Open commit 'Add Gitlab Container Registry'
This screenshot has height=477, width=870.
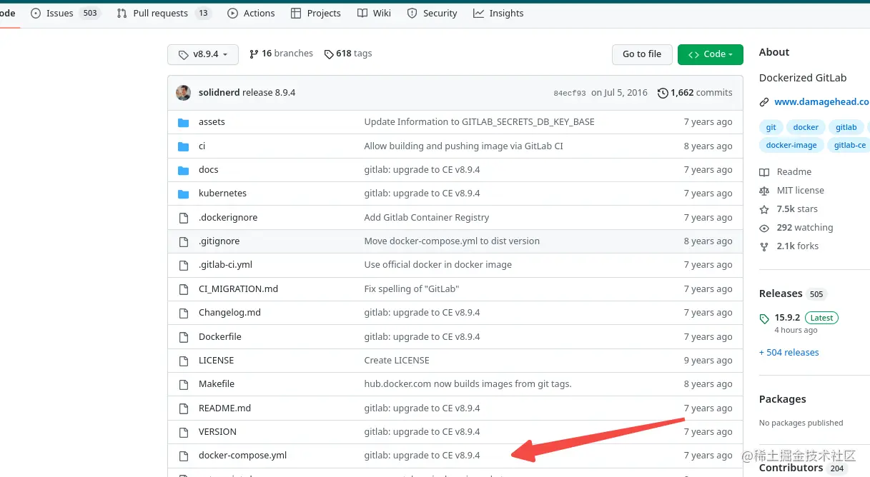427,218
